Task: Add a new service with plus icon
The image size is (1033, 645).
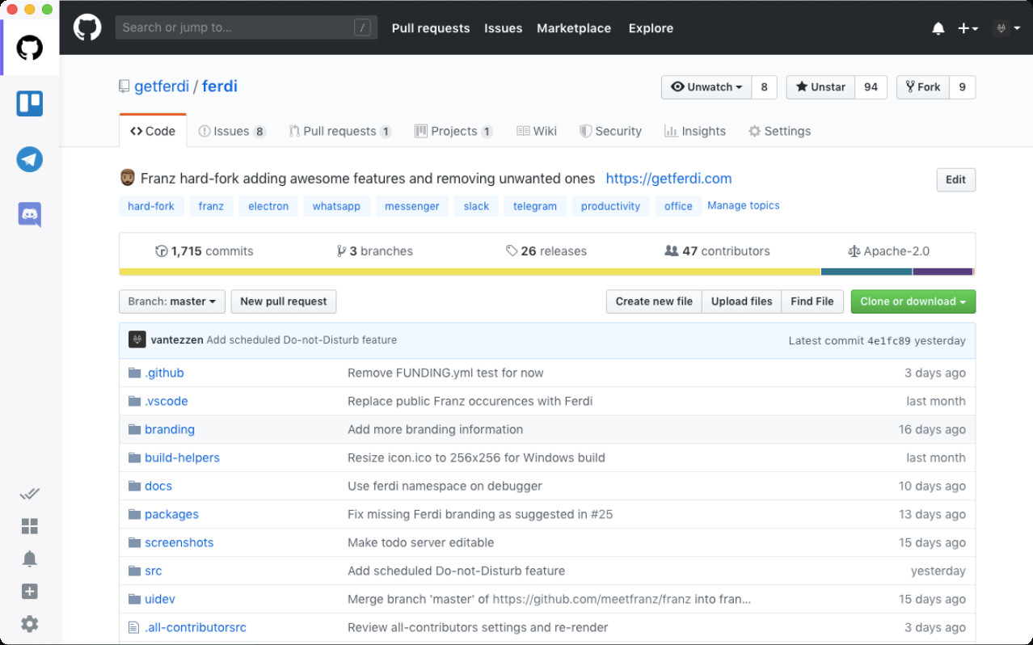Action: tap(30, 592)
